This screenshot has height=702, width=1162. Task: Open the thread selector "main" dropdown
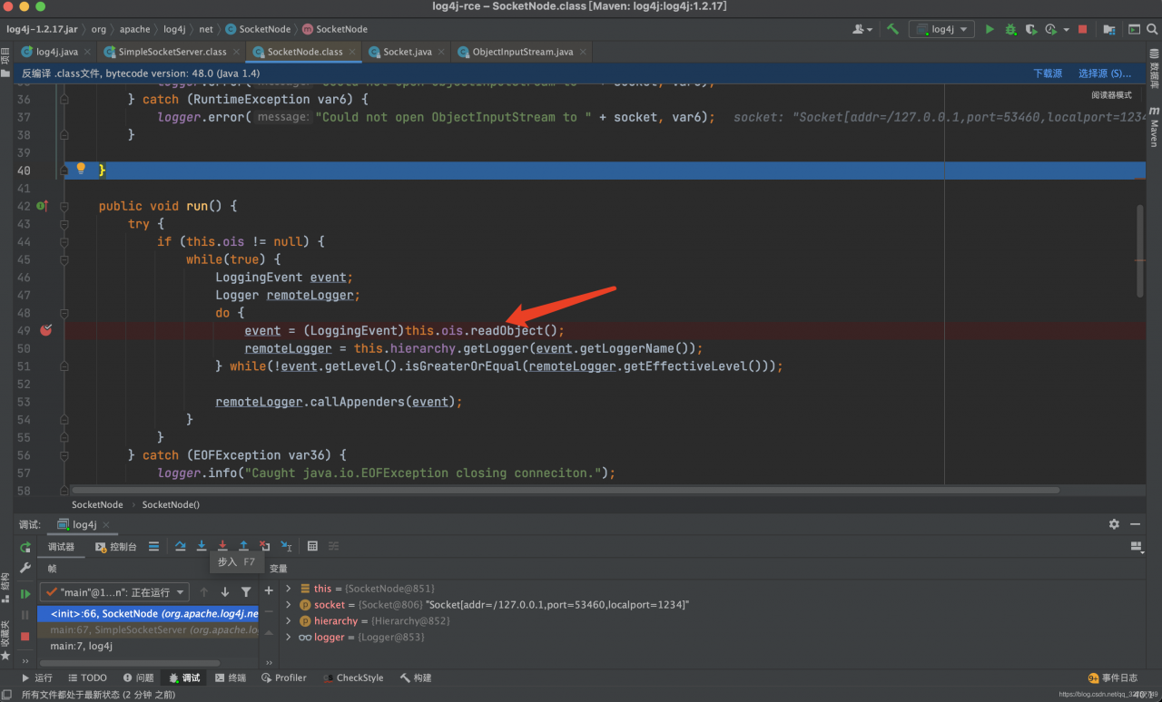114,592
